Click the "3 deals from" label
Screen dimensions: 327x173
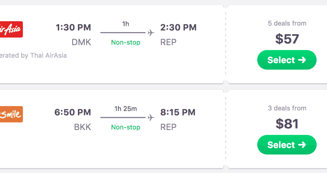(x=287, y=108)
